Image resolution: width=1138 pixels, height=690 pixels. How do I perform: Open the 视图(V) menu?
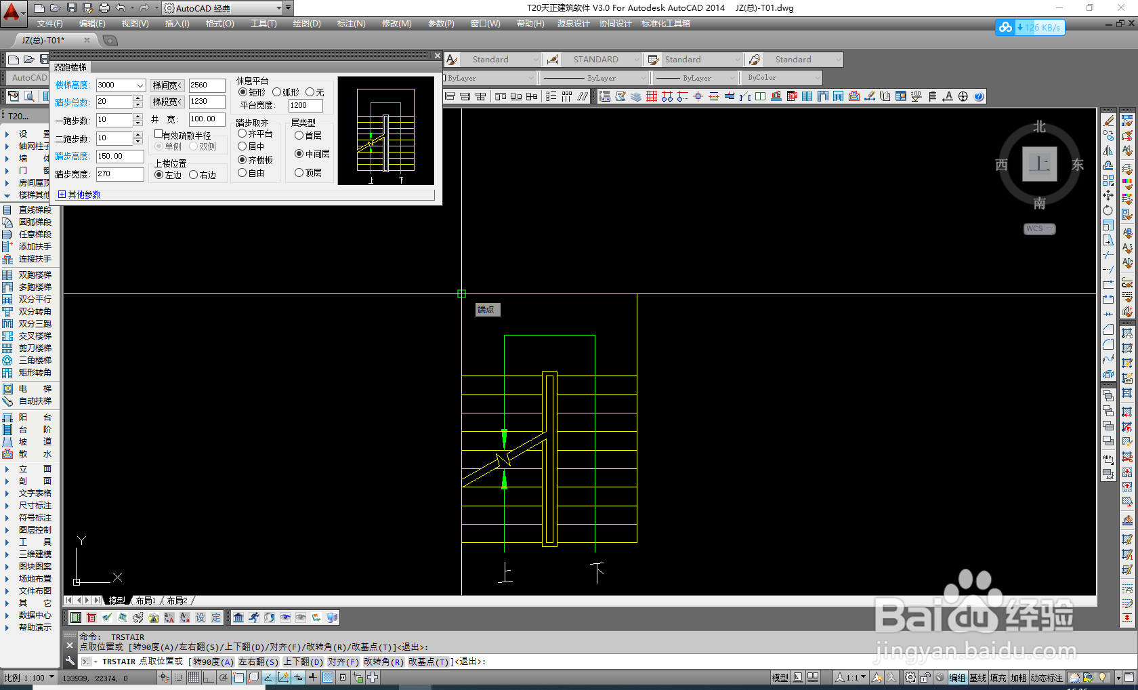[135, 24]
